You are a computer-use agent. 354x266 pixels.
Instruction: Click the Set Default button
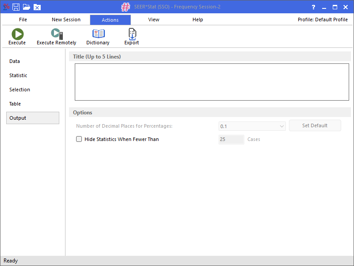(315, 125)
